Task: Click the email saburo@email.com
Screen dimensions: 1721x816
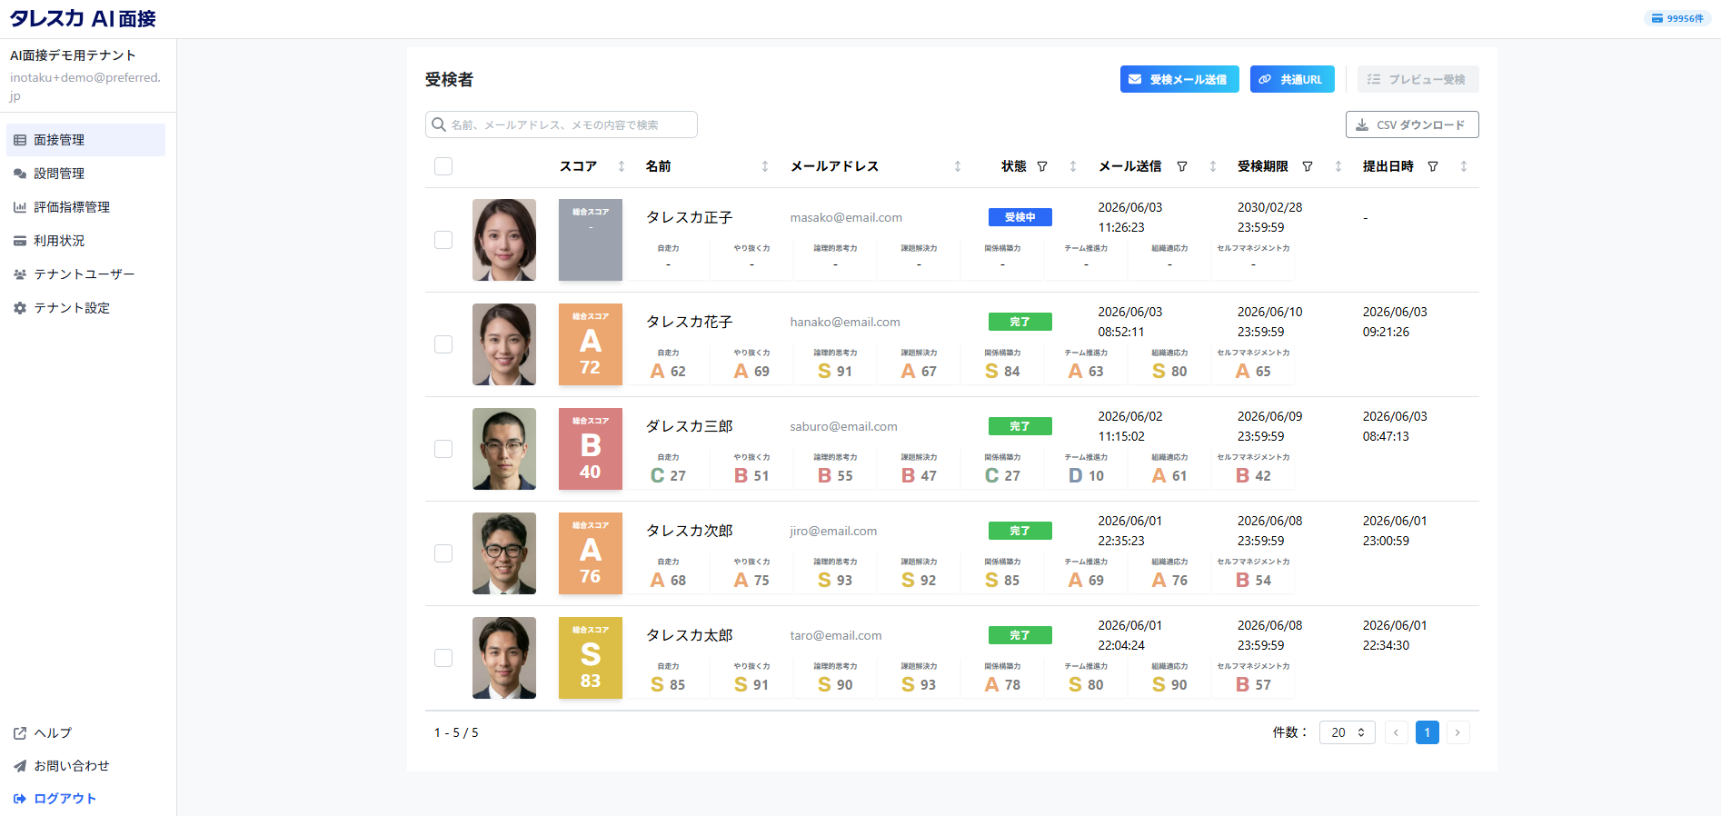Action: (843, 426)
